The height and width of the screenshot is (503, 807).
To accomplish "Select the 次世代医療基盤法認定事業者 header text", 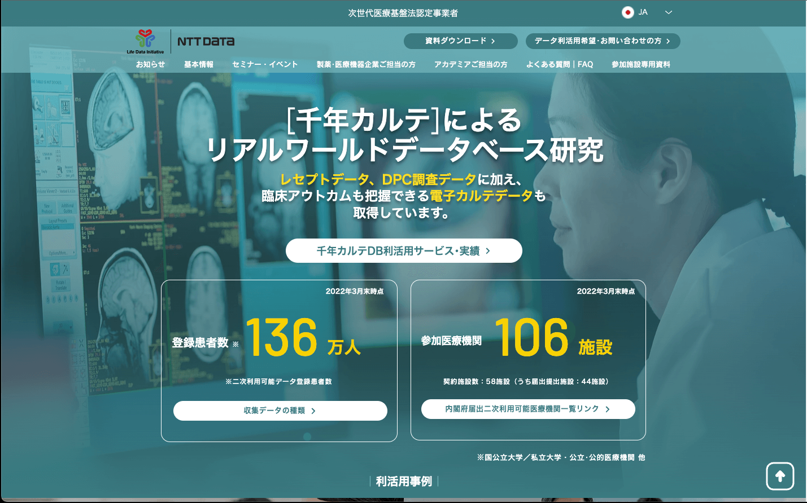I will 403,13.
